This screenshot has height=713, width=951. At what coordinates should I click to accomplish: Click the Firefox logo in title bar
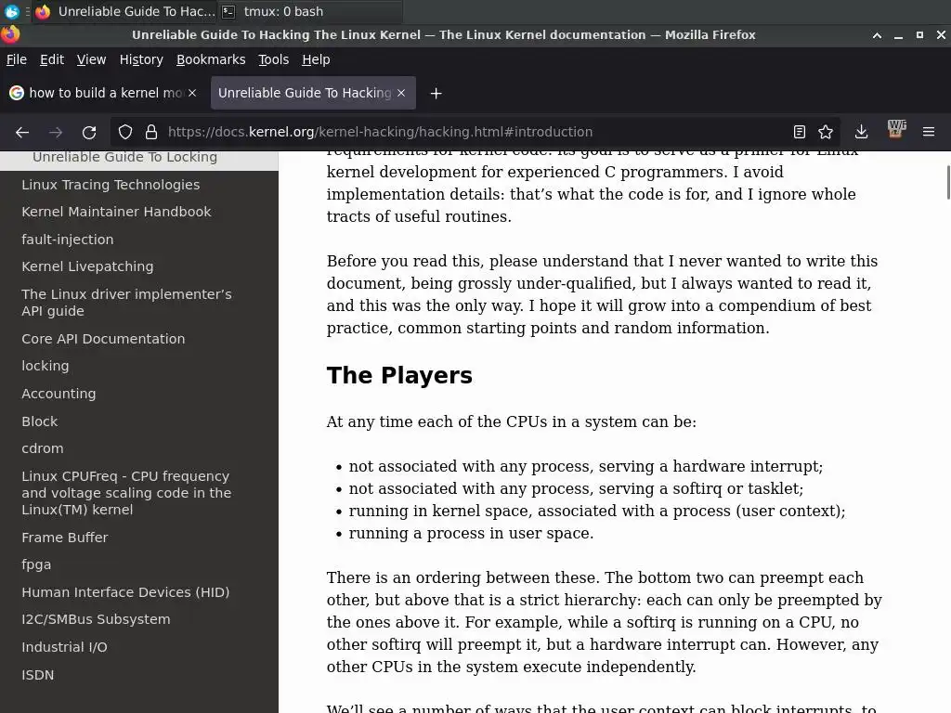pos(9,34)
